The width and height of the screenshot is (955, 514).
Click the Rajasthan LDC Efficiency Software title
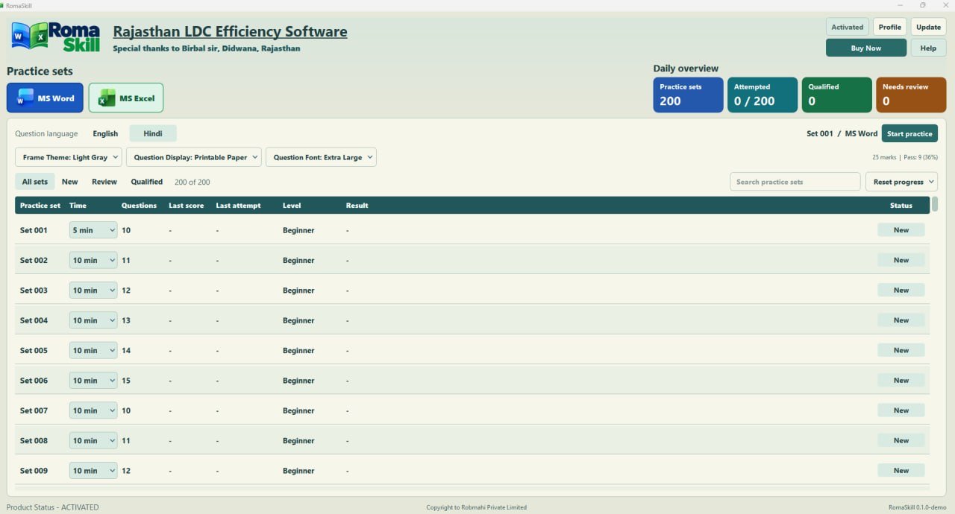230,32
